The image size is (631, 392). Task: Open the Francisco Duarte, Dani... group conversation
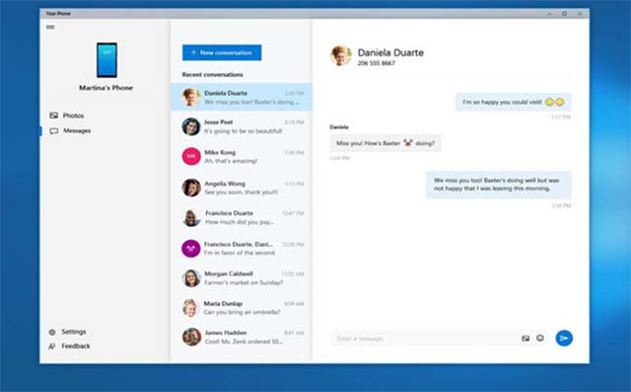tap(242, 249)
